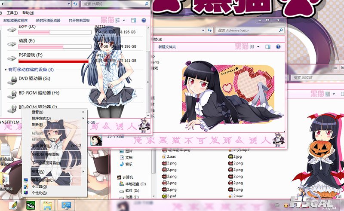
Task: Open the 工具(T) menu
Action: (x=12, y=13)
